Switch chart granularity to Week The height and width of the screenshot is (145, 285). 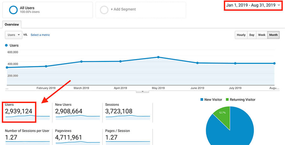coord(262,35)
